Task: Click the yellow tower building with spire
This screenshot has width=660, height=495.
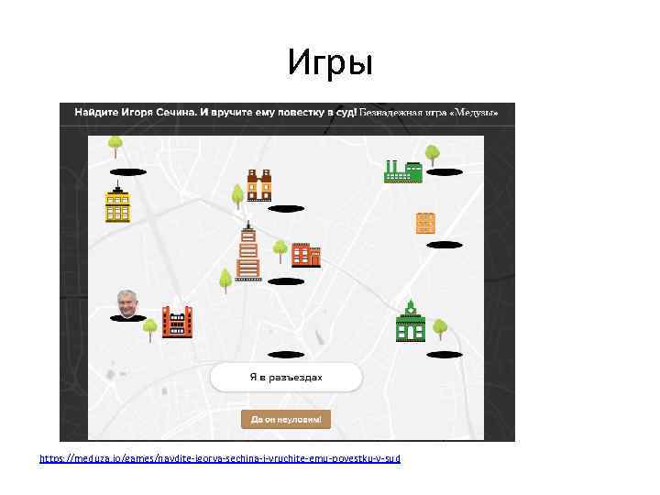Action: pos(117,202)
